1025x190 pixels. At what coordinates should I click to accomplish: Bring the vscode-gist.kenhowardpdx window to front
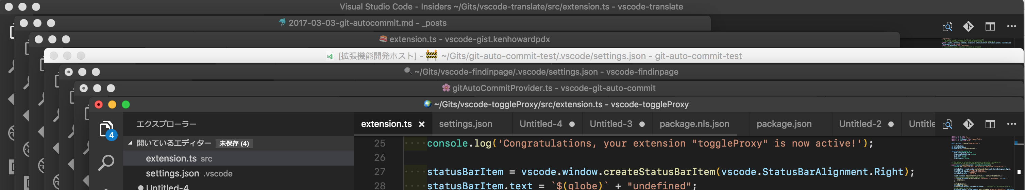pos(470,39)
